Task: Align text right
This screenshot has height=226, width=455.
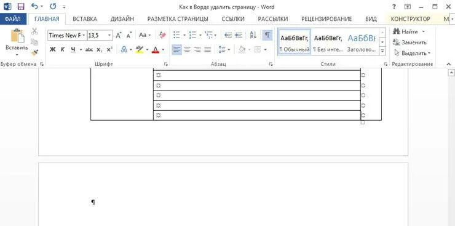Action: tap(197, 50)
